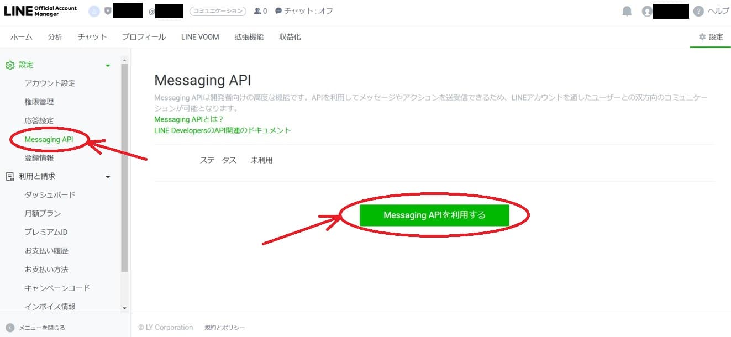Open the help question mark icon
Viewport: 731px width, 337px height.
point(698,11)
